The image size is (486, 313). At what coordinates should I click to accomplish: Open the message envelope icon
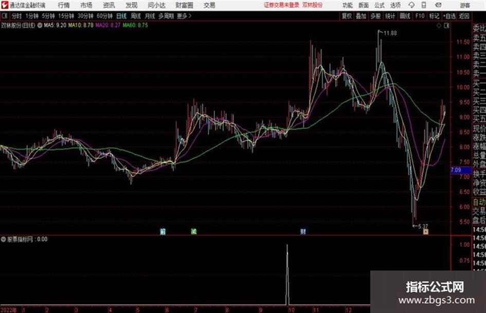pyautogui.click(x=438, y=5)
